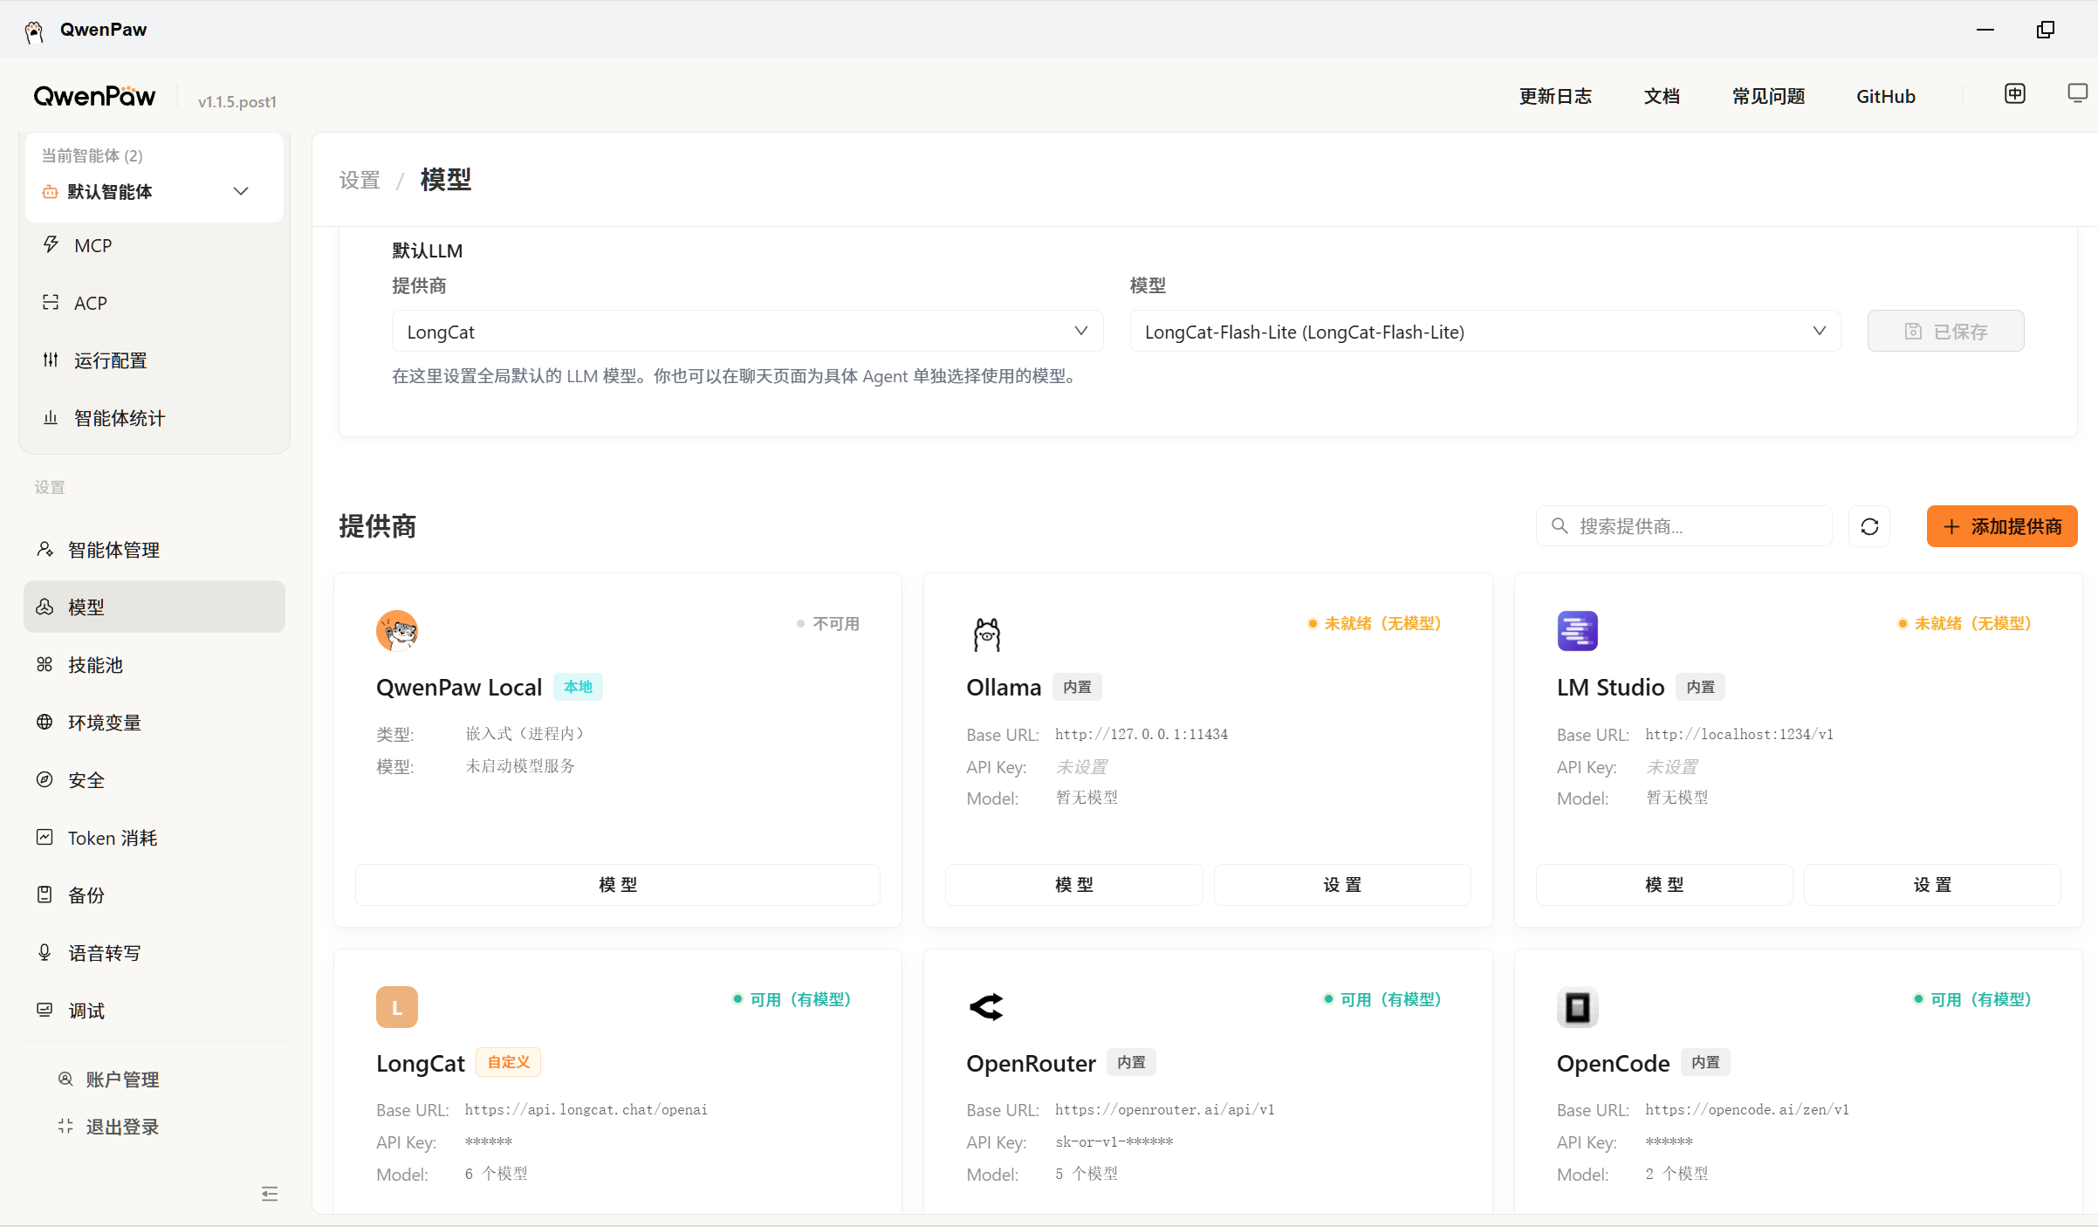Image resolution: width=2098 pixels, height=1227 pixels.
Task: Click the LongCat orange L avatar
Action: [x=397, y=1007]
